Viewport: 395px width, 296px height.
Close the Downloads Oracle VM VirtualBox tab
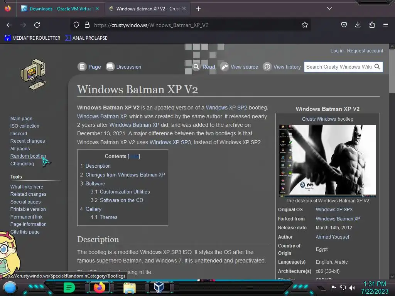pyautogui.click(x=97, y=8)
